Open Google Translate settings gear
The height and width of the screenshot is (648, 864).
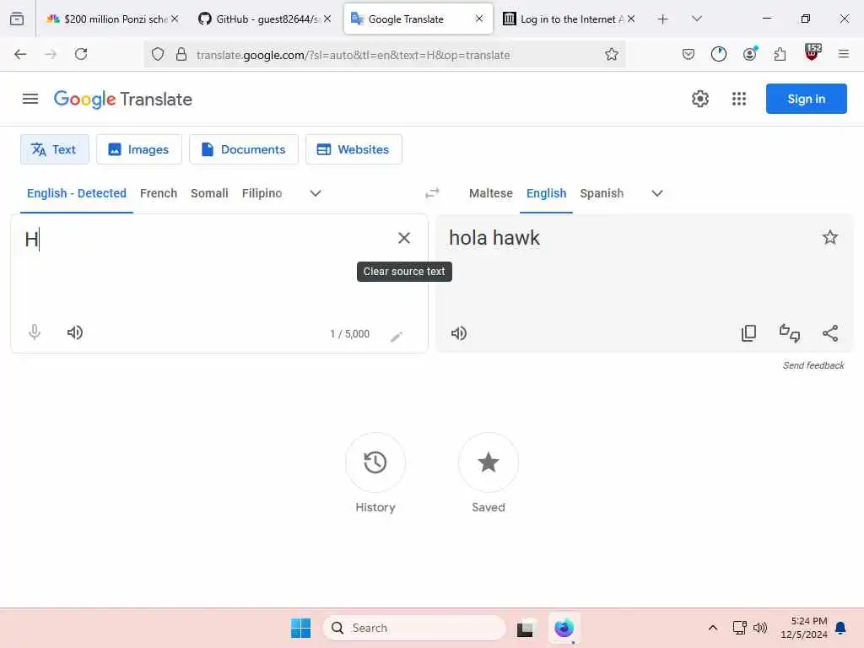pyautogui.click(x=699, y=99)
